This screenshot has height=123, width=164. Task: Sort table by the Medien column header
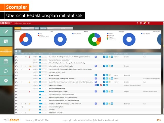point(126,54)
